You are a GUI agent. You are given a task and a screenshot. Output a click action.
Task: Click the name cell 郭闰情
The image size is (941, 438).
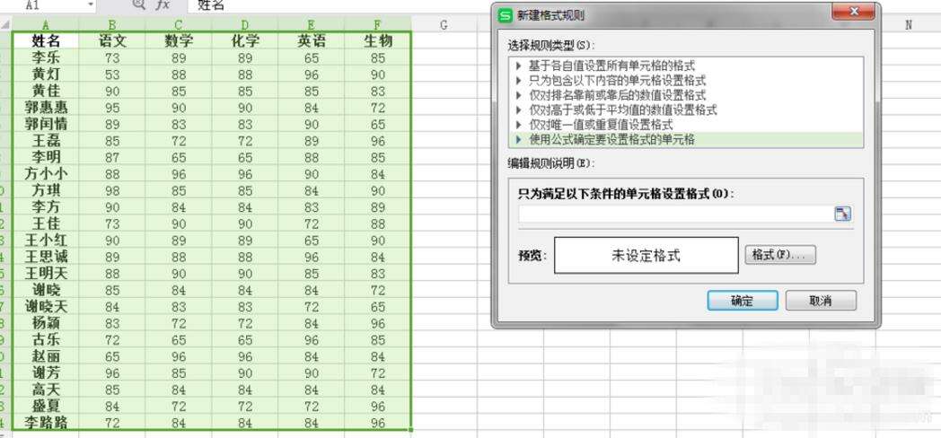46,124
